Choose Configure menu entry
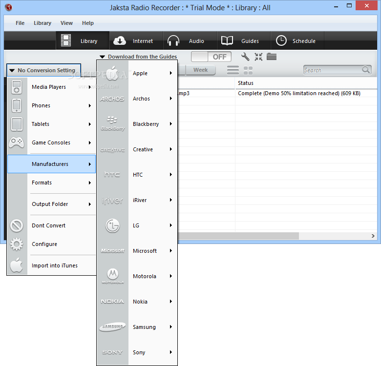Image resolution: width=381 pixels, height=366 pixels. pos(51,244)
